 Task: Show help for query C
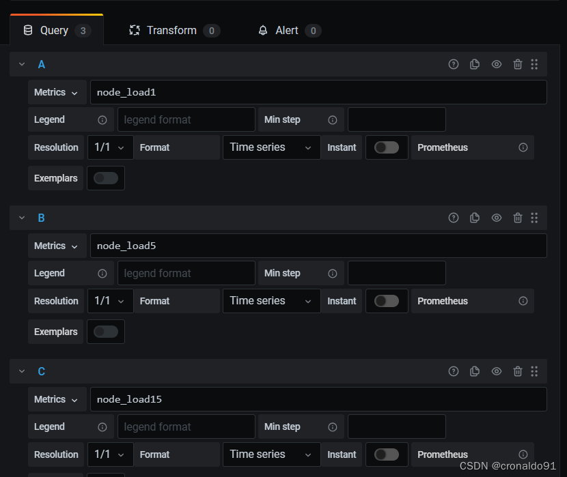click(454, 371)
